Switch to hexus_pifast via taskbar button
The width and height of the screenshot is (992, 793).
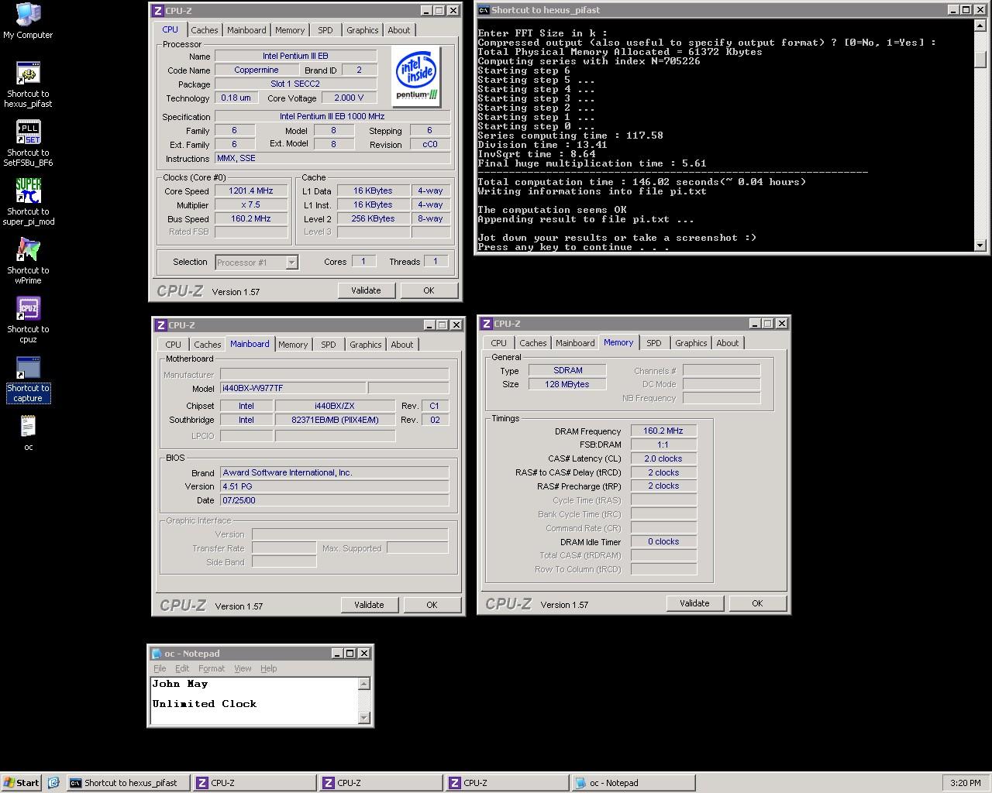128,783
